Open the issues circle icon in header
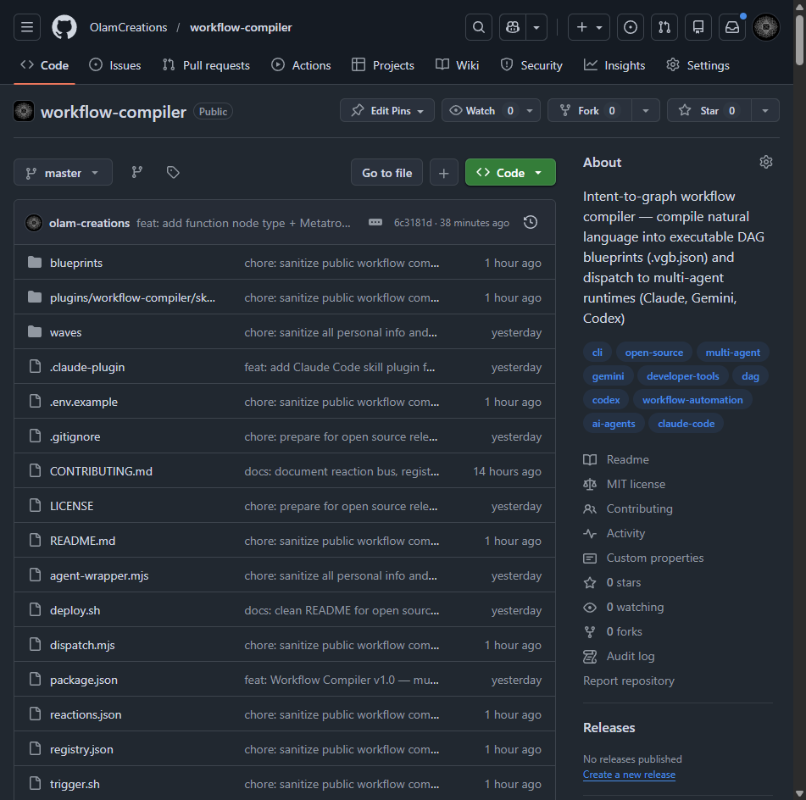806x800 pixels. 631,27
